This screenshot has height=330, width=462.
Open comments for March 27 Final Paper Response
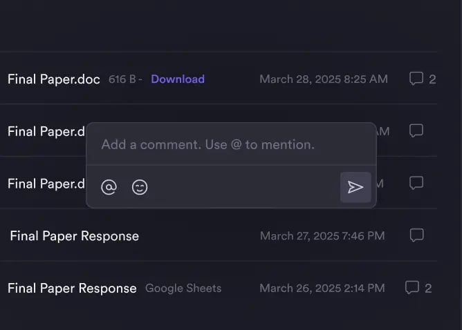pos(416,235)
